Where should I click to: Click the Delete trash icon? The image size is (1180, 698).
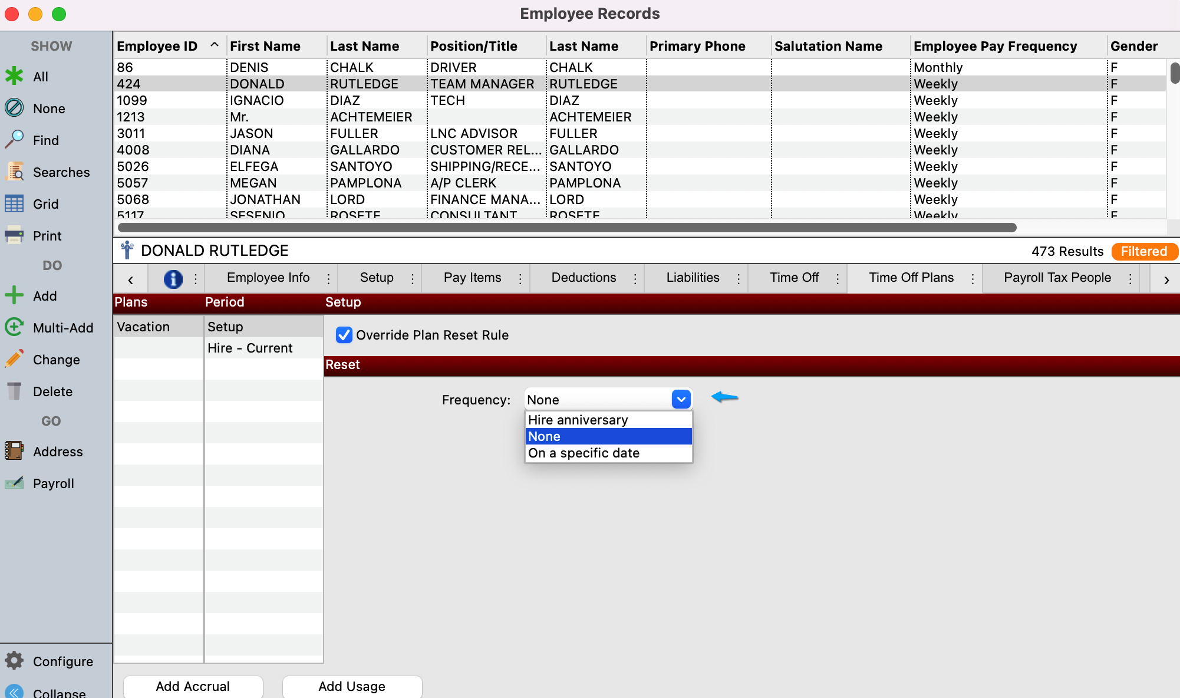[14, 391]
